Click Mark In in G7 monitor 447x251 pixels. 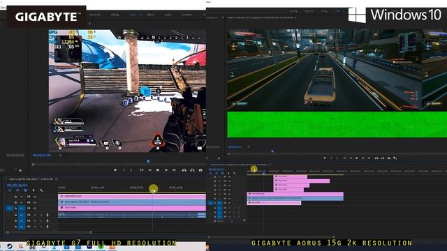124,170
